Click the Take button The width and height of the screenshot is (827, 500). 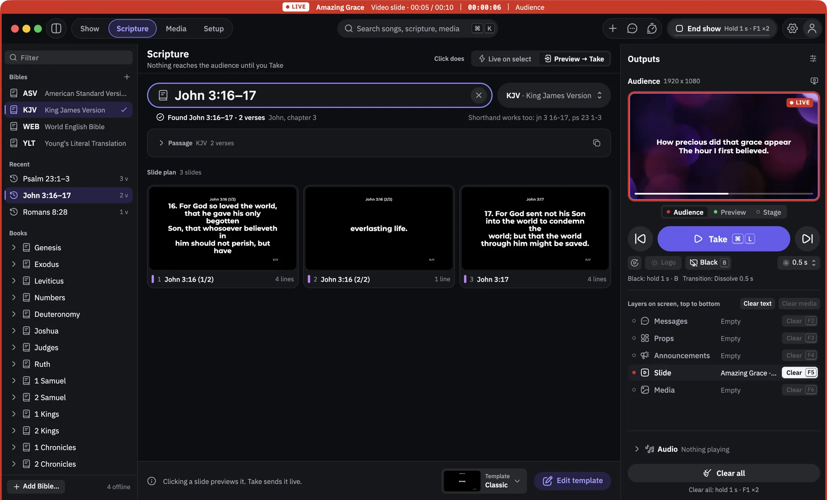tap(724, 239)
